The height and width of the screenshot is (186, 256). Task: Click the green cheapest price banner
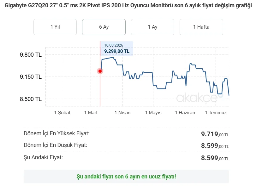(x=126, y=176)
